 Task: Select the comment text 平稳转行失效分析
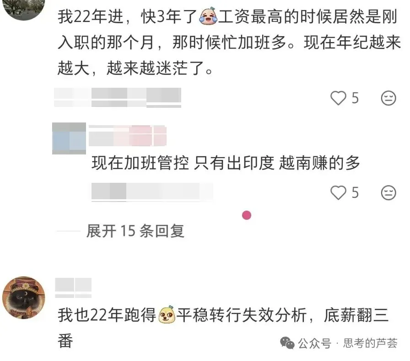(x=242, y=315)
